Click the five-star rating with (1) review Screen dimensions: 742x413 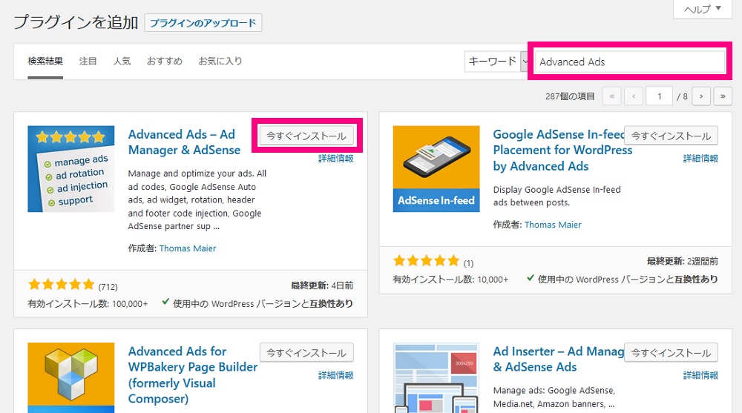coord(427,261)
